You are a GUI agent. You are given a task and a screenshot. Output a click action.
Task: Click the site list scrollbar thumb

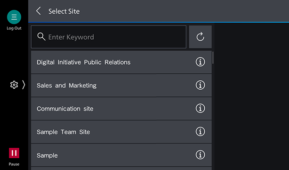click(213, 58)
